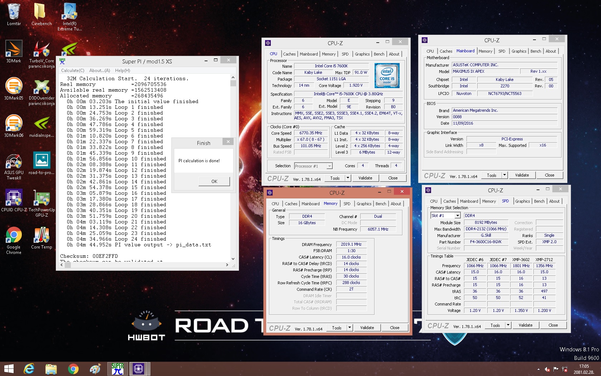Launch the Core Temp desktop shortcut

coord(41,238)
